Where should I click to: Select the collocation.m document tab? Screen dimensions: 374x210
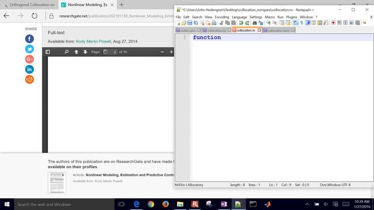[245, 30]
